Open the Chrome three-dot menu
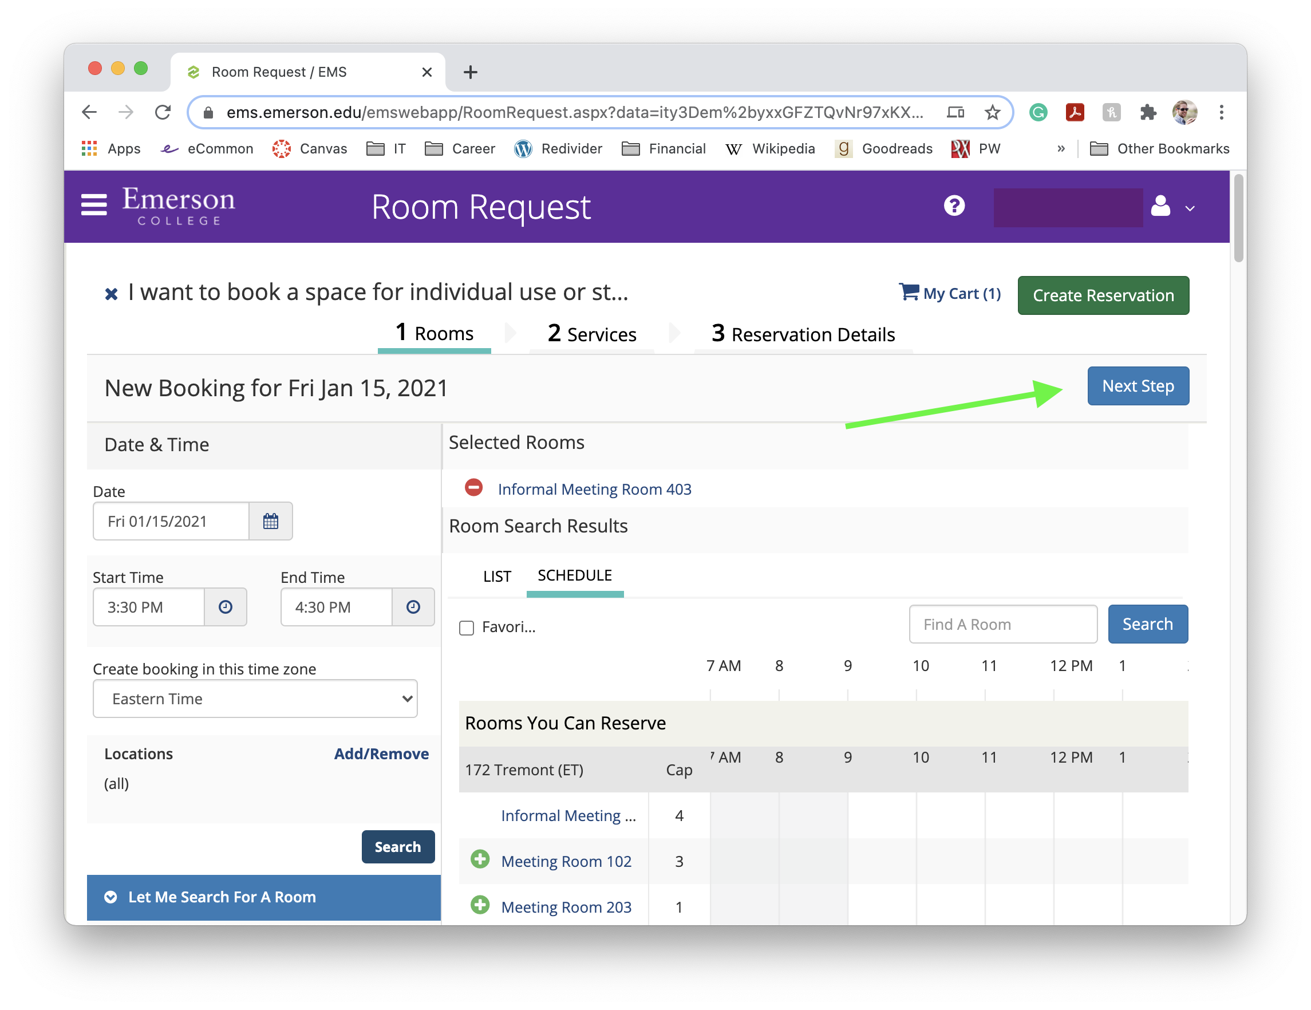Screen dimensions: 1311x1010 click(x=1221, y=112)
